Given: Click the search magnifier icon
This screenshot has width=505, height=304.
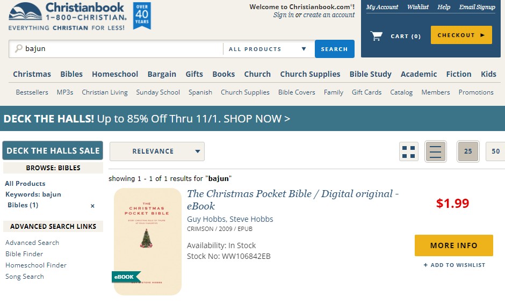Looking at the screenshot, I should [18, 49].
